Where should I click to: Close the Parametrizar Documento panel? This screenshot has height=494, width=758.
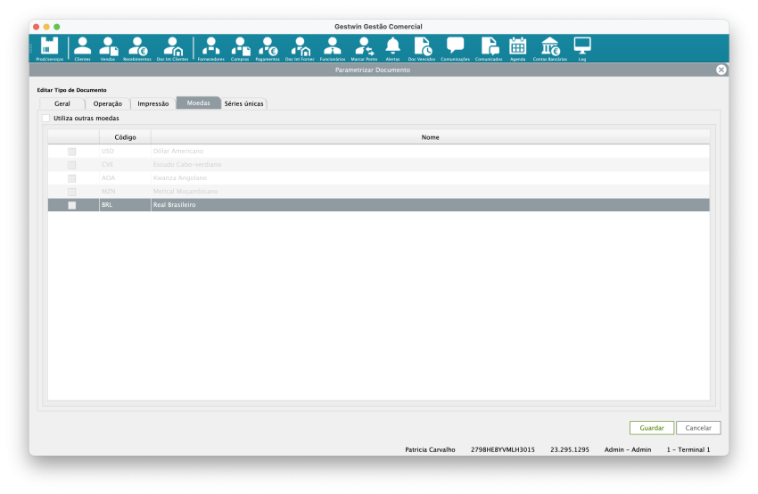click(x=721, y=70)
